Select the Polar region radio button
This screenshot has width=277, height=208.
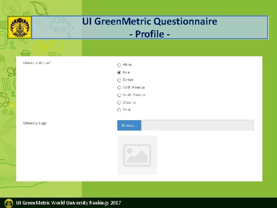click(x=119, y=110)
